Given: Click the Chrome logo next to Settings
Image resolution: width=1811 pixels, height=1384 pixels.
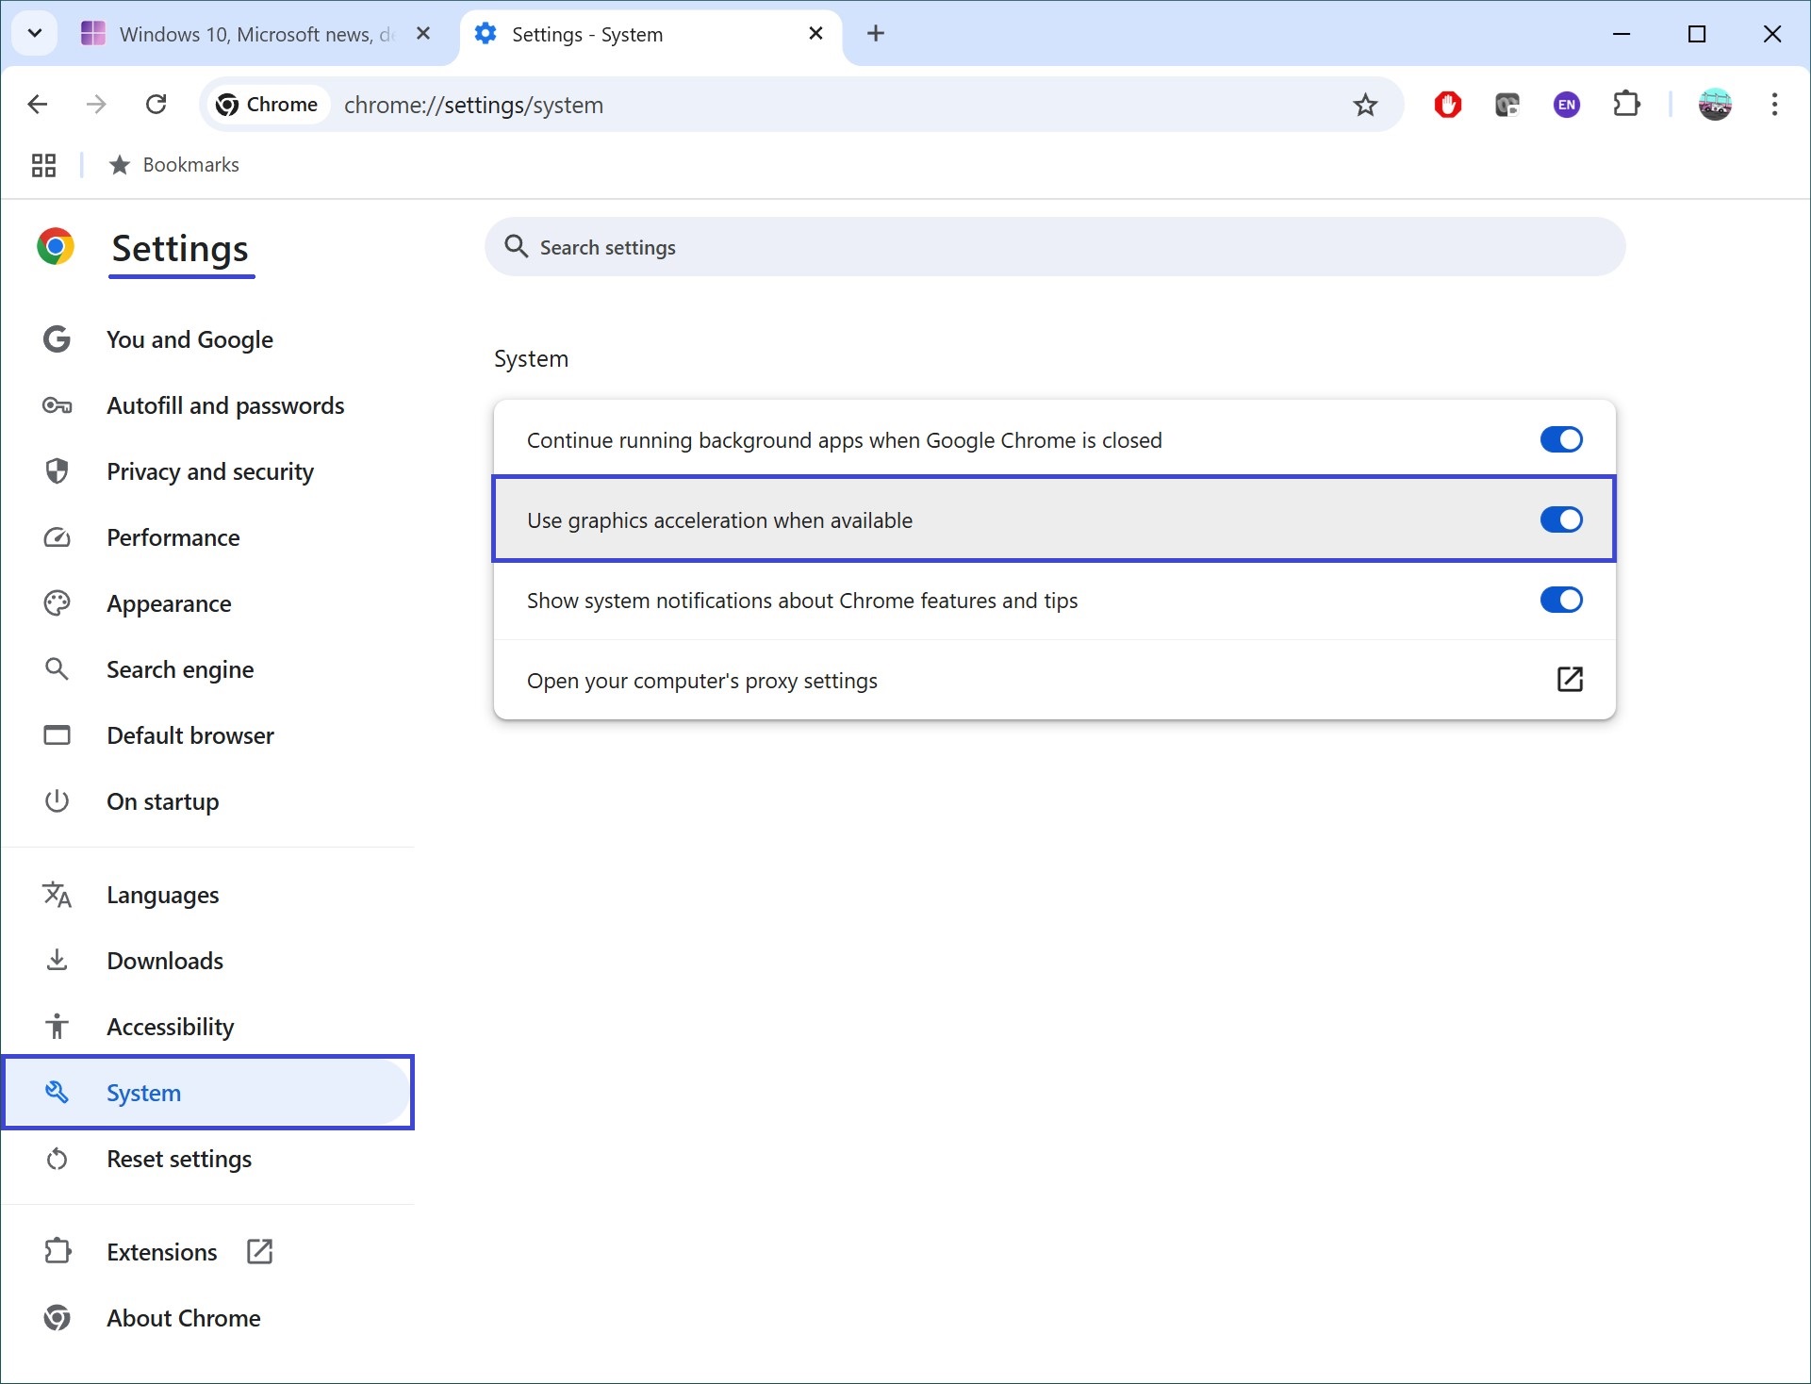Looking at the screenshot, I should tap(56, 247).
